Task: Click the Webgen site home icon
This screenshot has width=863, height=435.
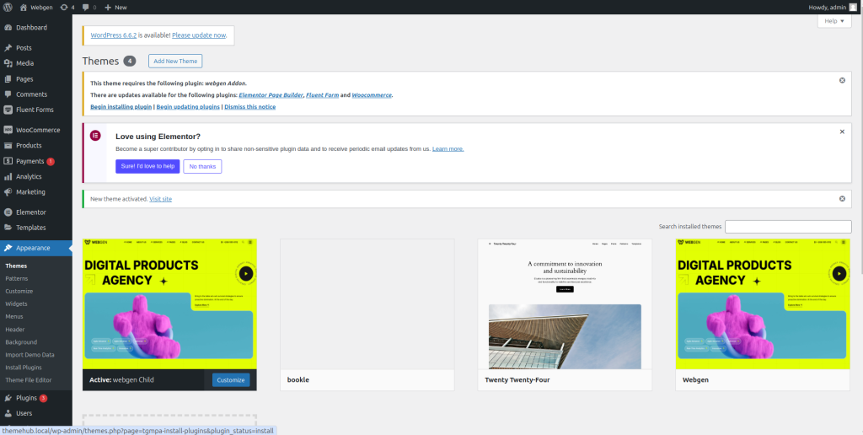Action: pos(23,7)
